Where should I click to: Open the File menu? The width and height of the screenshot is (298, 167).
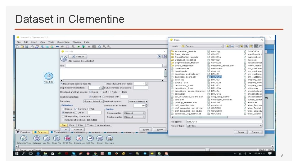pyautogui.click(x=19, y=42)
